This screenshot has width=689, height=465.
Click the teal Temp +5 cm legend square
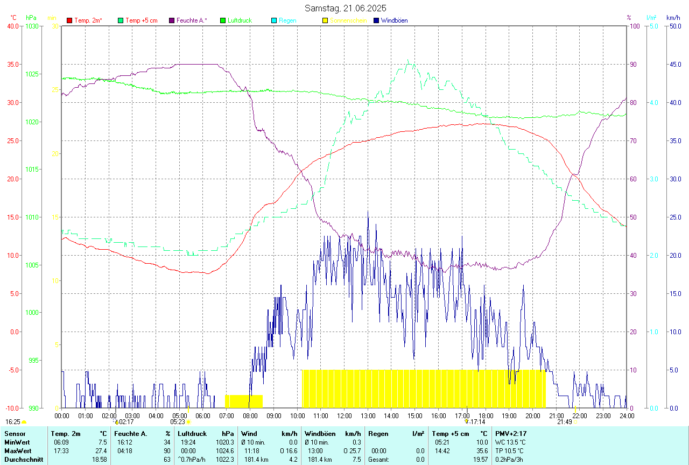[x=121, y=20]
